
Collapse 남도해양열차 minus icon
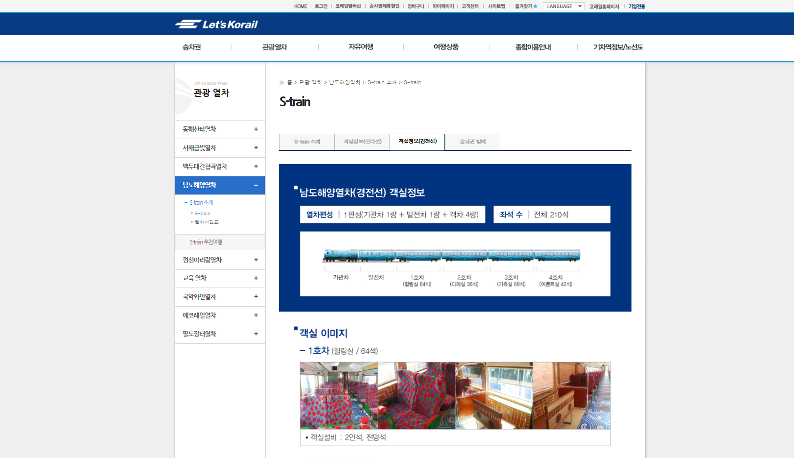click(256, 185)
